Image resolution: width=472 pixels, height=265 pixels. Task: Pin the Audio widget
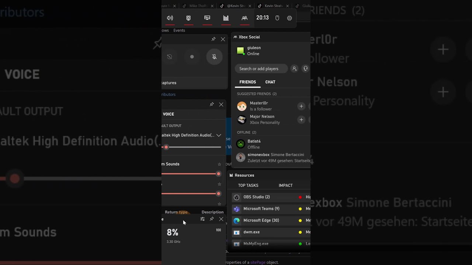pos(212,105)
